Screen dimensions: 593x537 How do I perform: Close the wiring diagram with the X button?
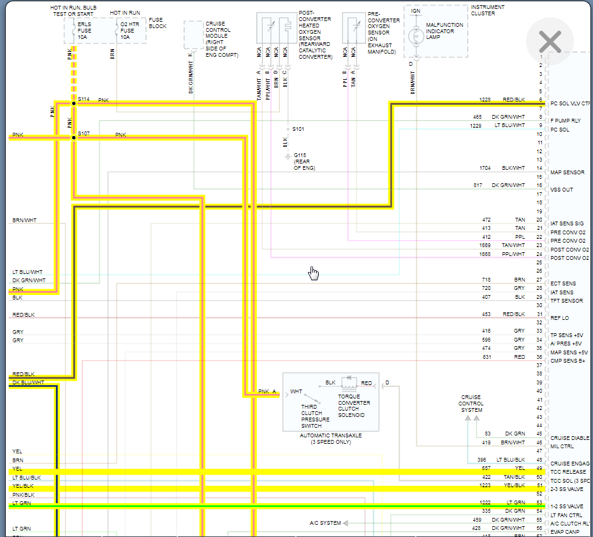(550, 42)
